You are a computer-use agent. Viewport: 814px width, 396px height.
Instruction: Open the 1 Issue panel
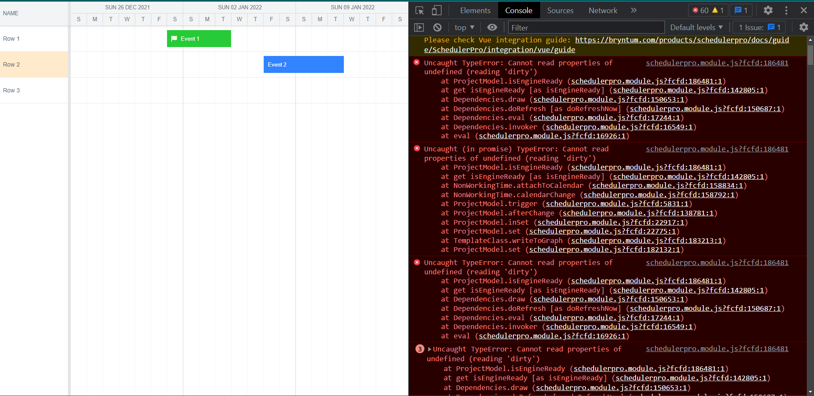pyautogui.click(x=758, y=27)
